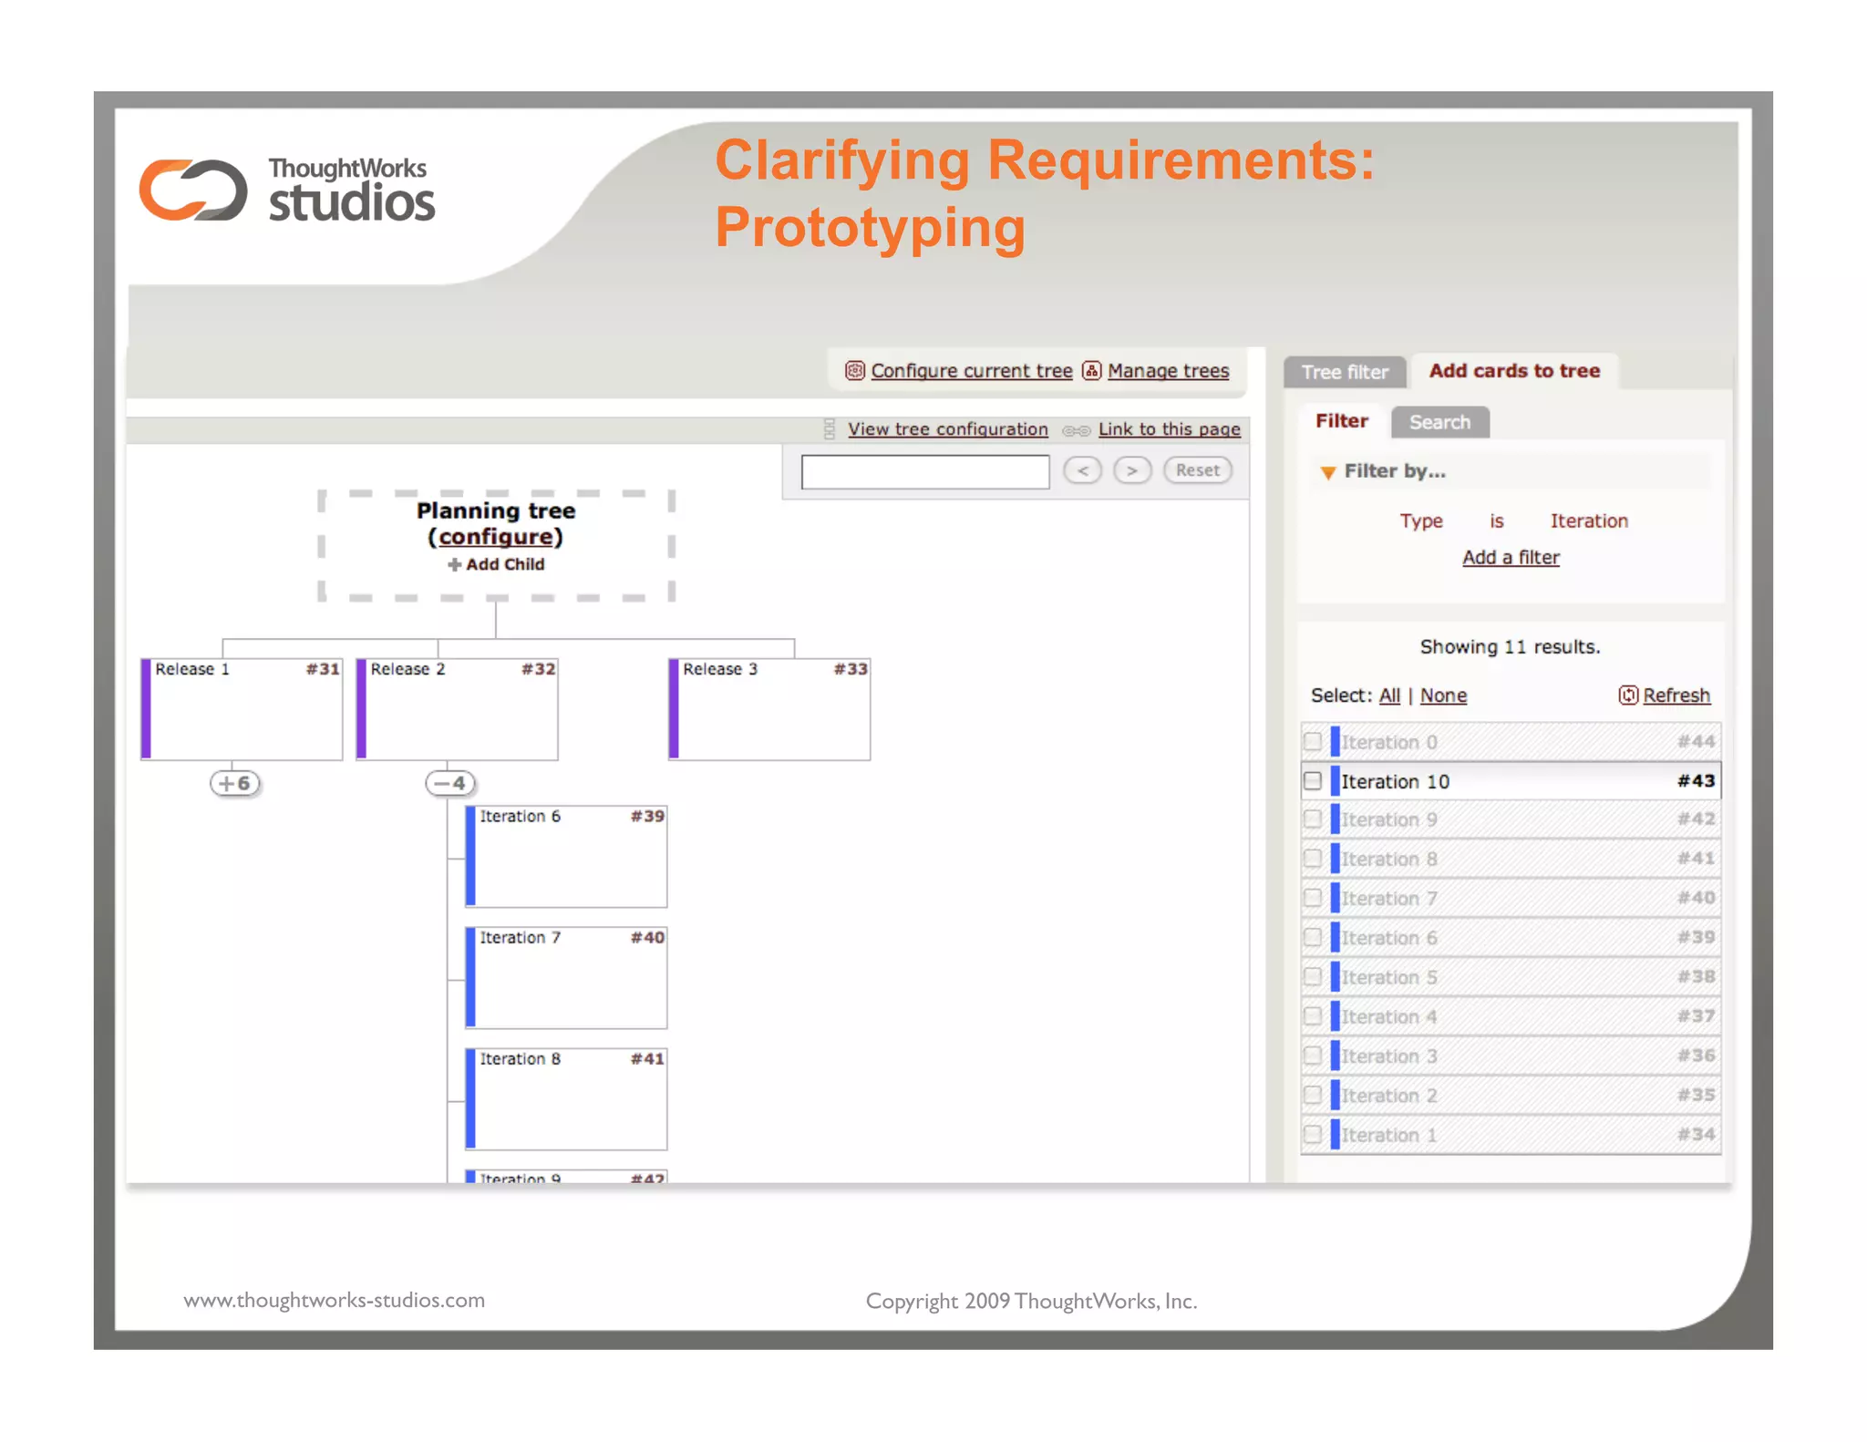Switch to the Search sub-tab
Viewport: 1867px width, 1442px height.
pyautogui.click(x=1440, y=422)
